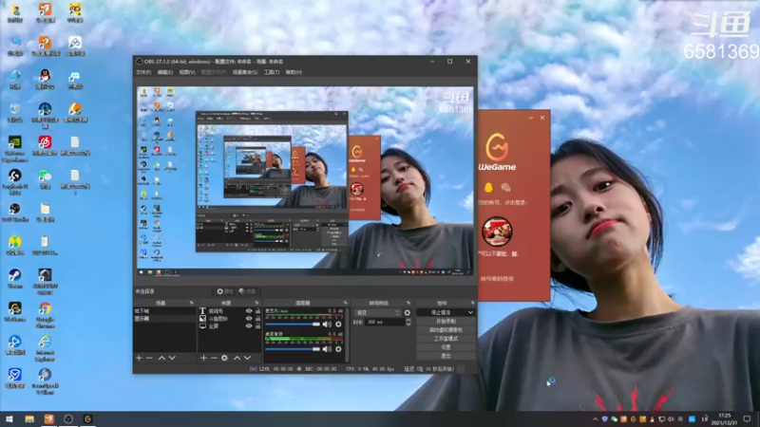Click Exit button in OBS controls
Image resolution: width=760 pixels, height=427 pixels.
(446, 357)
